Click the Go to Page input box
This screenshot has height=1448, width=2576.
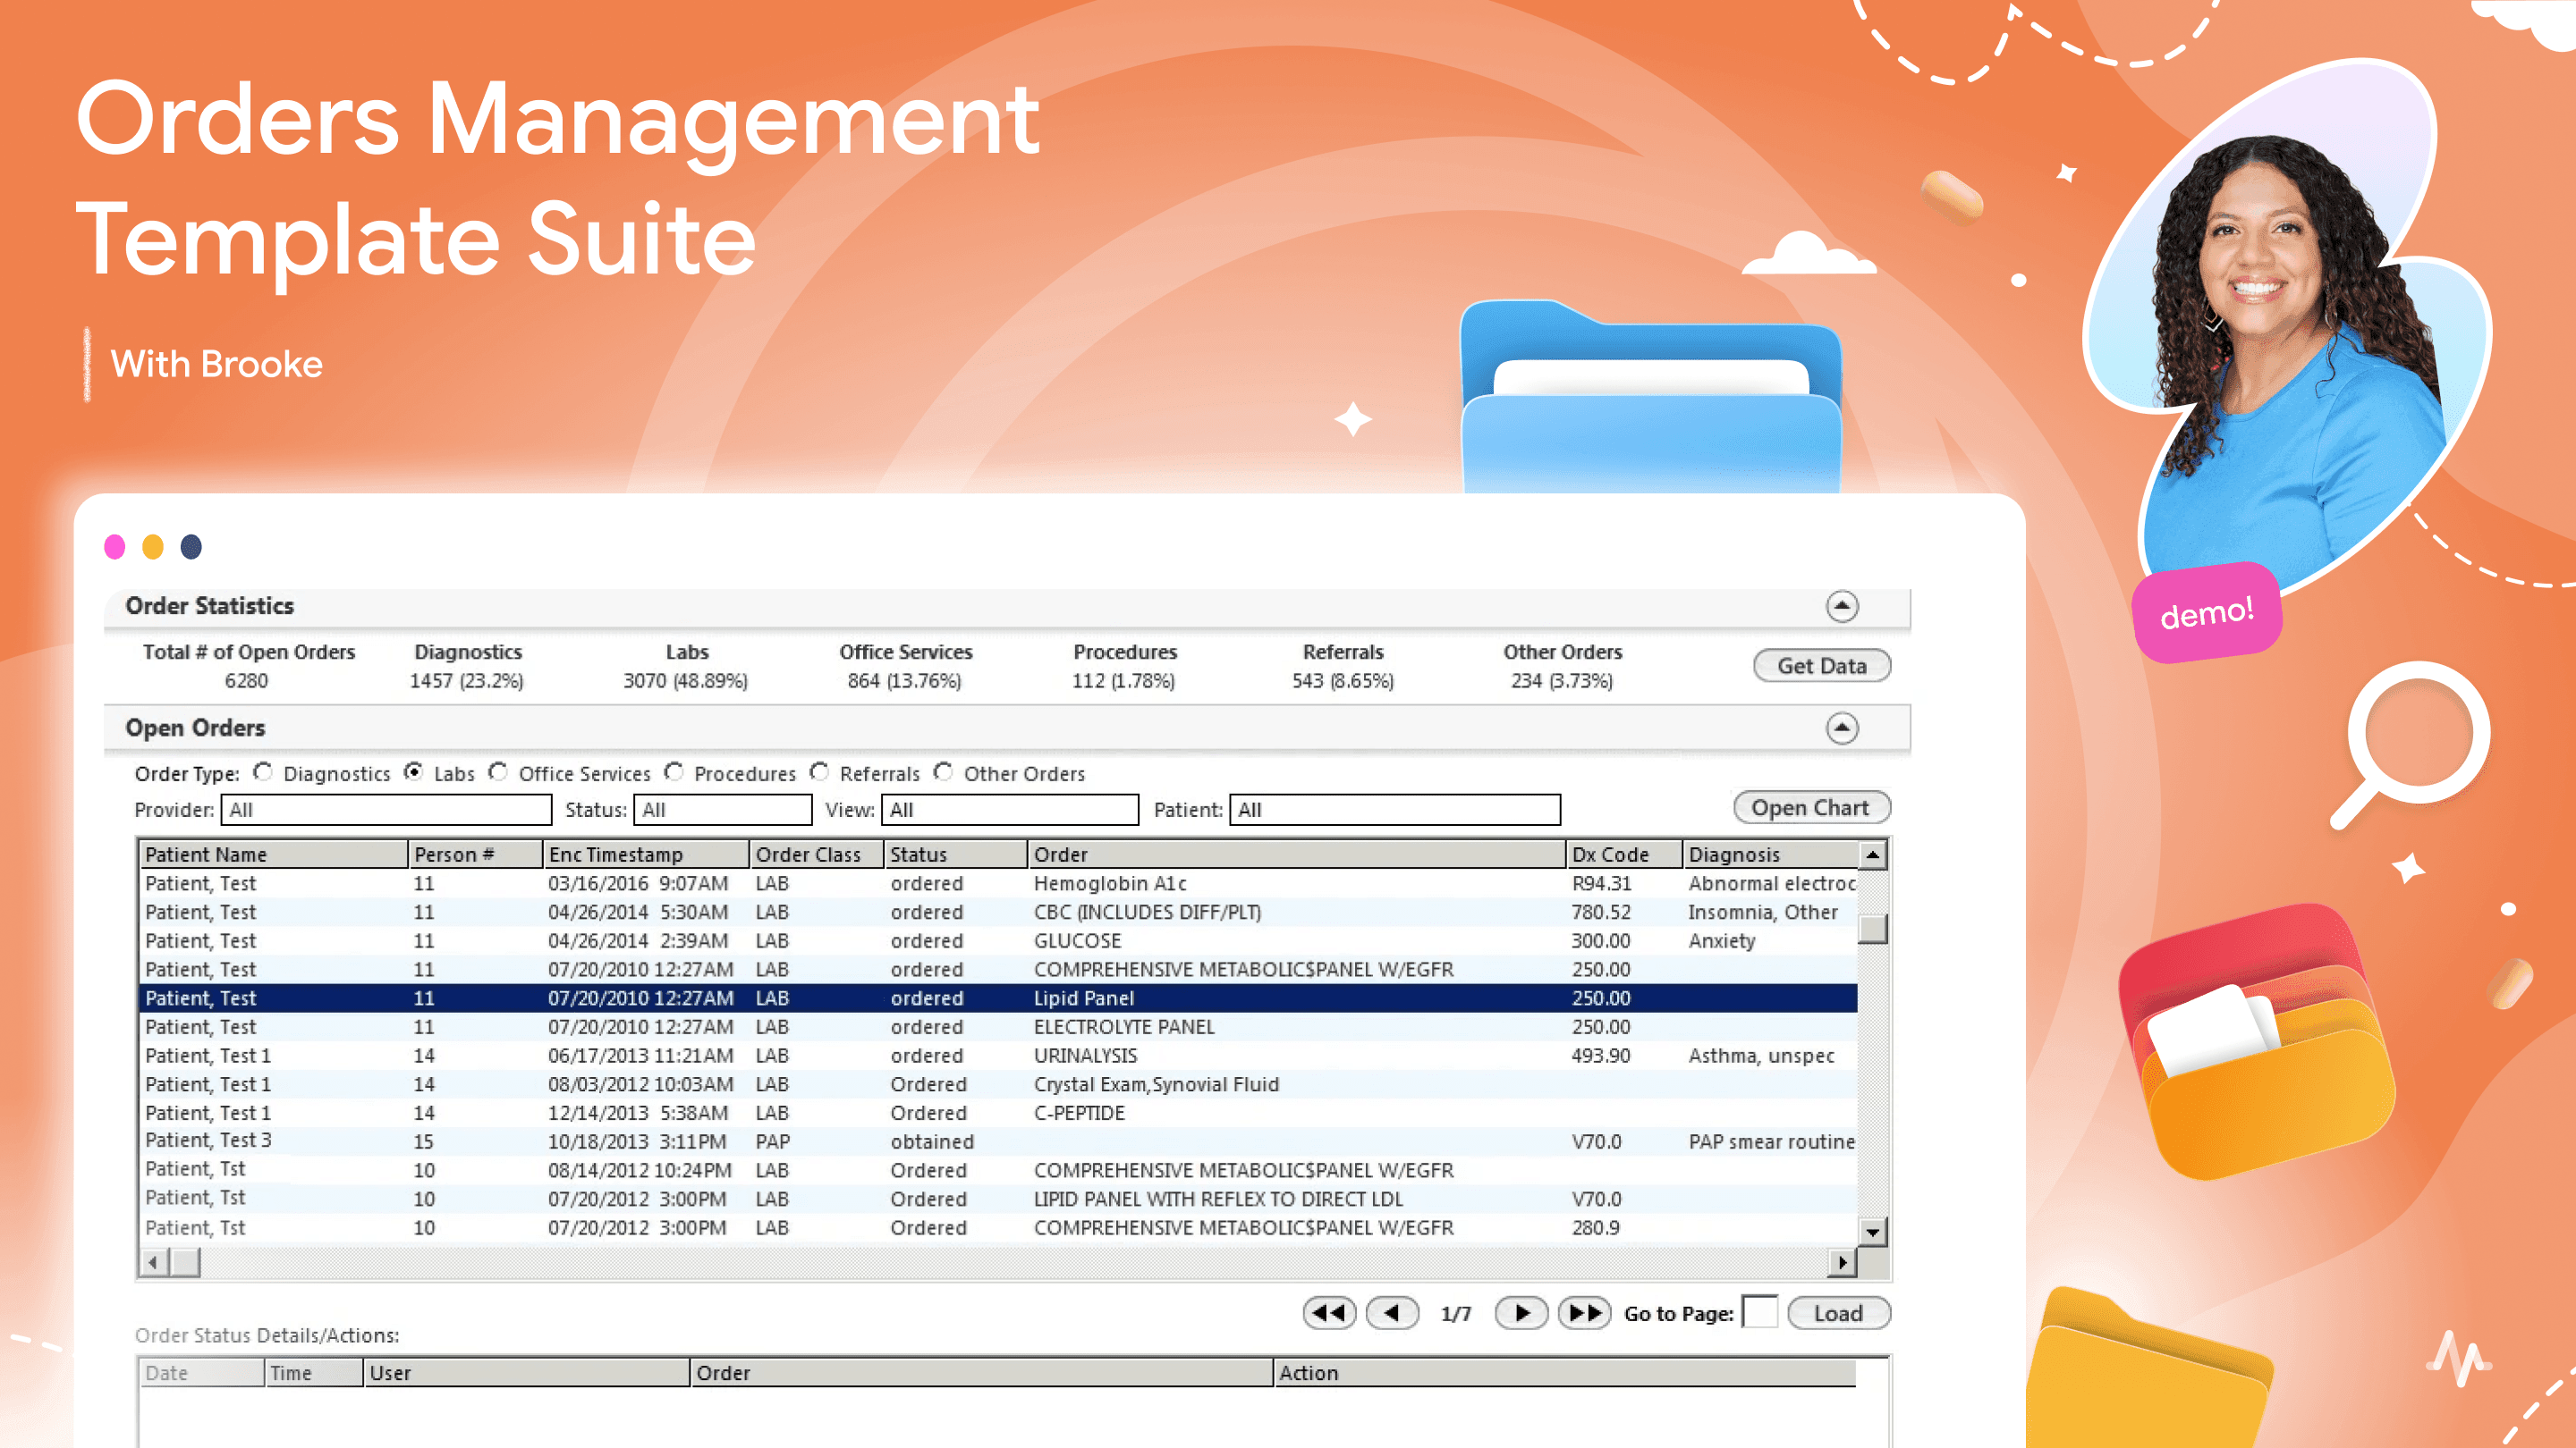click(1760, 1312)
